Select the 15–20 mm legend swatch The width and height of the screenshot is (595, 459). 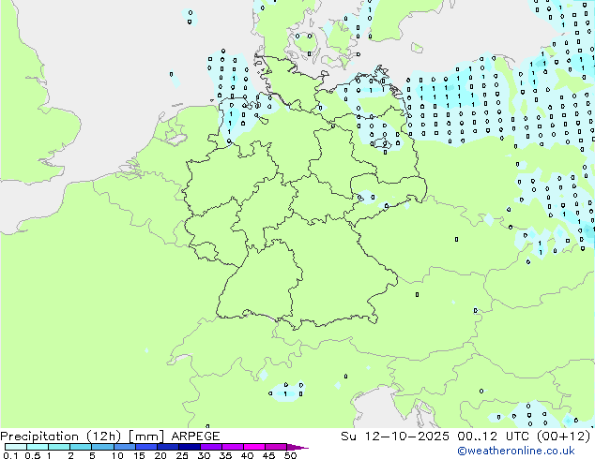pyautogui.click(x=146, y=447)
